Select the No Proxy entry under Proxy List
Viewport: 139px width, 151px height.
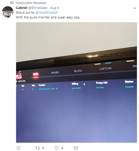point(100,87)
